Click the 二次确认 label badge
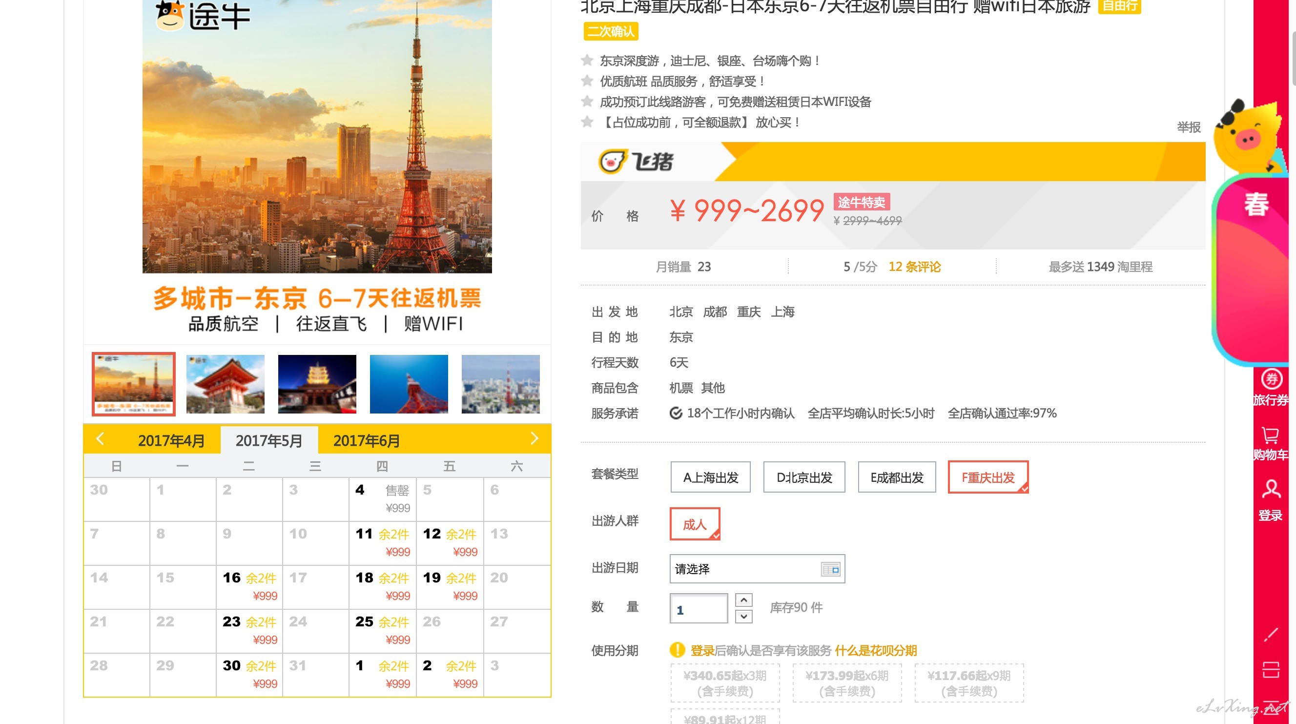 (611, 31)
